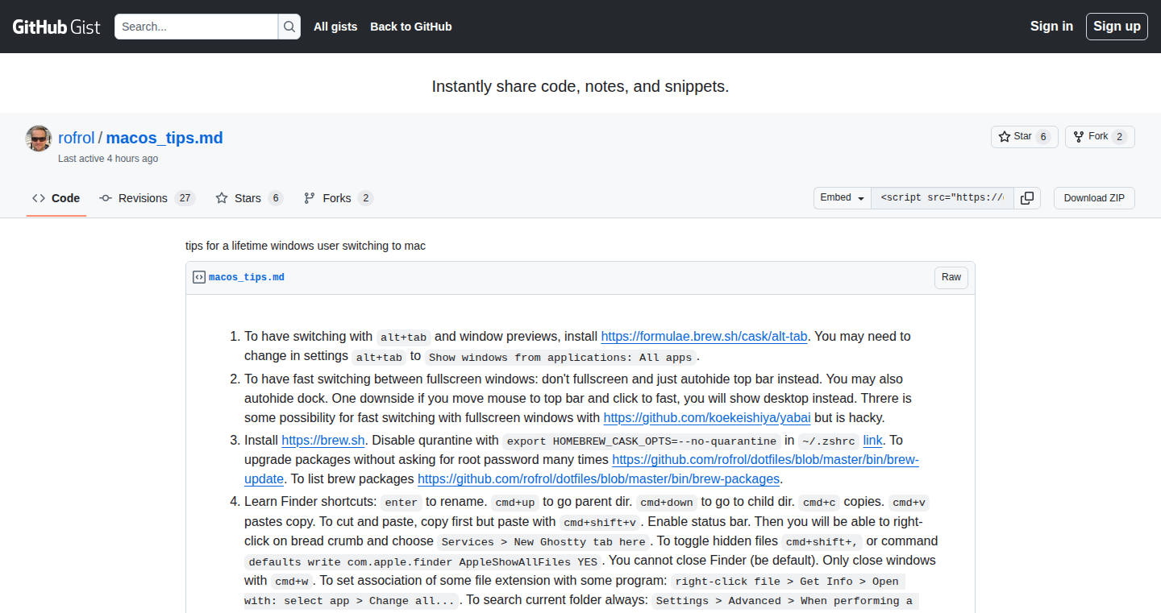View the Raw file
This screenshot has height=613, width=1161.
(951, 277)
